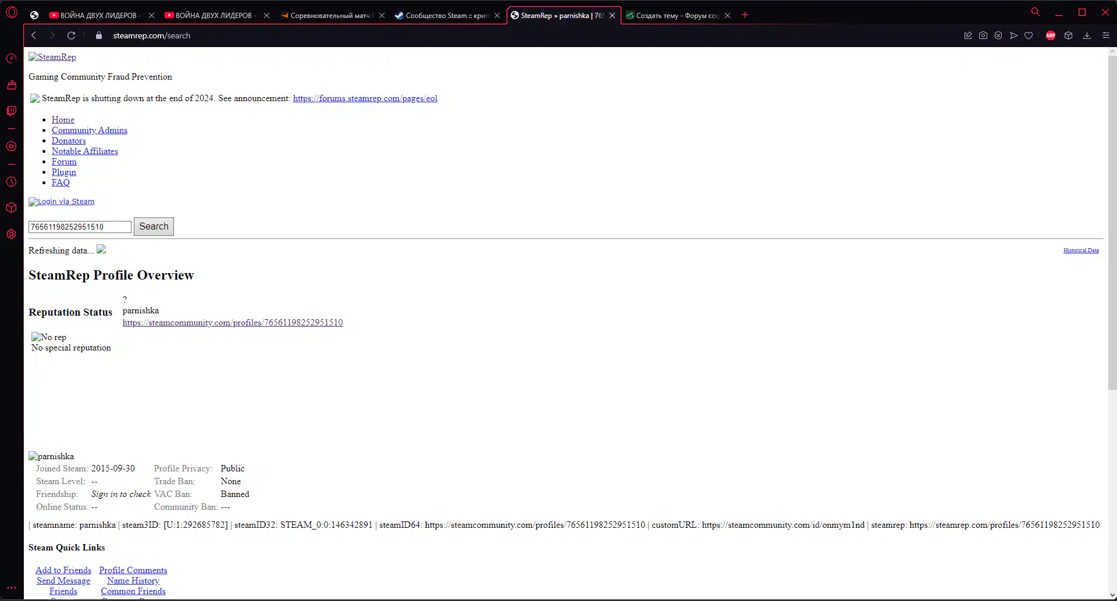Open the downloads arrow icon
Image resolution: width=1117 pixels, height=601 pixels.
tap(1087, 35)
